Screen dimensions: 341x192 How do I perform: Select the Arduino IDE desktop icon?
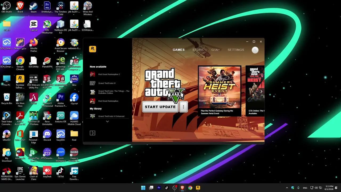[x=60, y=117]
